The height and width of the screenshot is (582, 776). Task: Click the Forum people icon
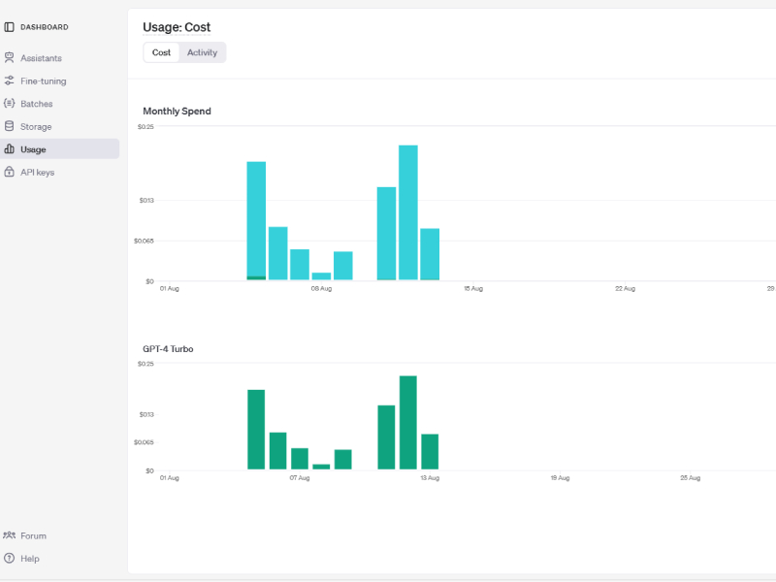10,535
